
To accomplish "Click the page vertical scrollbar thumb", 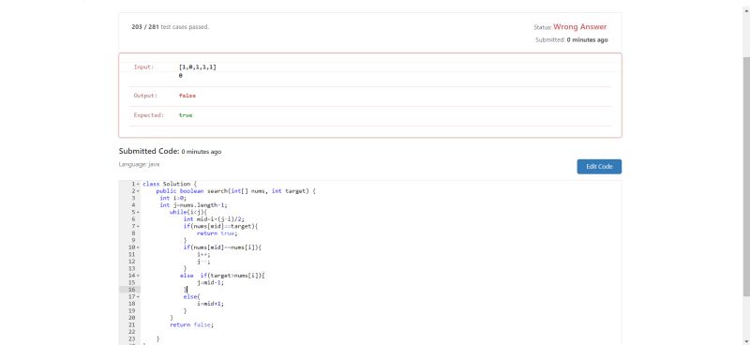I will (745, 176).
